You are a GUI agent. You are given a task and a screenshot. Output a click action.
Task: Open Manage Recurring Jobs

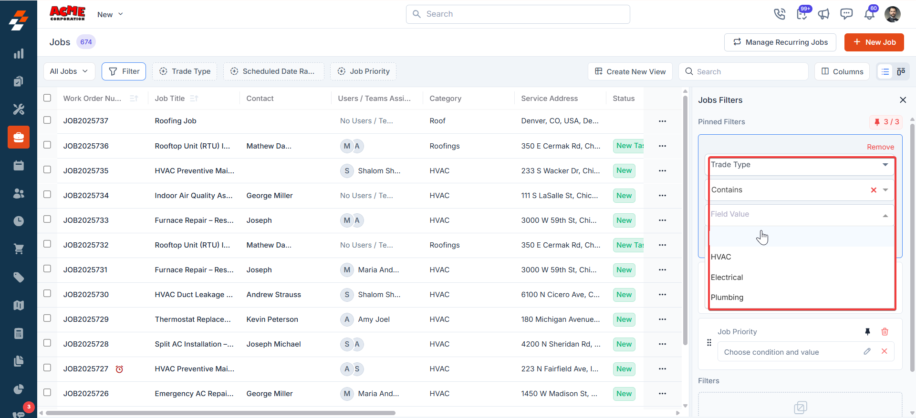click(x=780, y=42)
